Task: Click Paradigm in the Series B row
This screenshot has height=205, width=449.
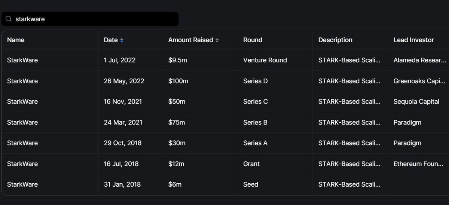Action: [407, 122]
